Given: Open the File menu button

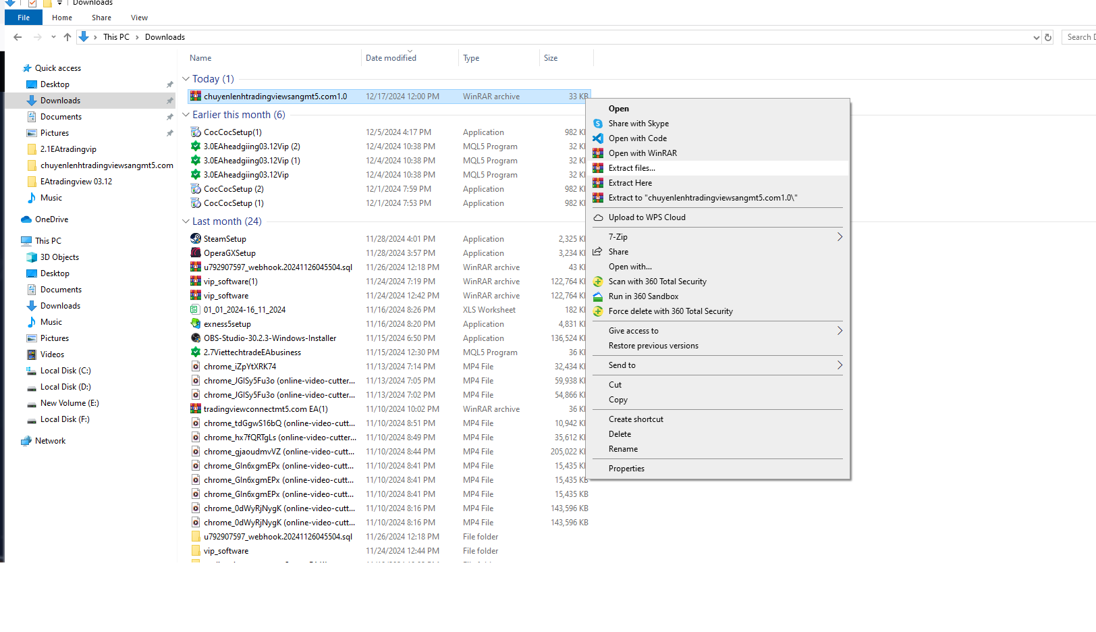Looking at the screenshot, I should [x=24, y=18].
